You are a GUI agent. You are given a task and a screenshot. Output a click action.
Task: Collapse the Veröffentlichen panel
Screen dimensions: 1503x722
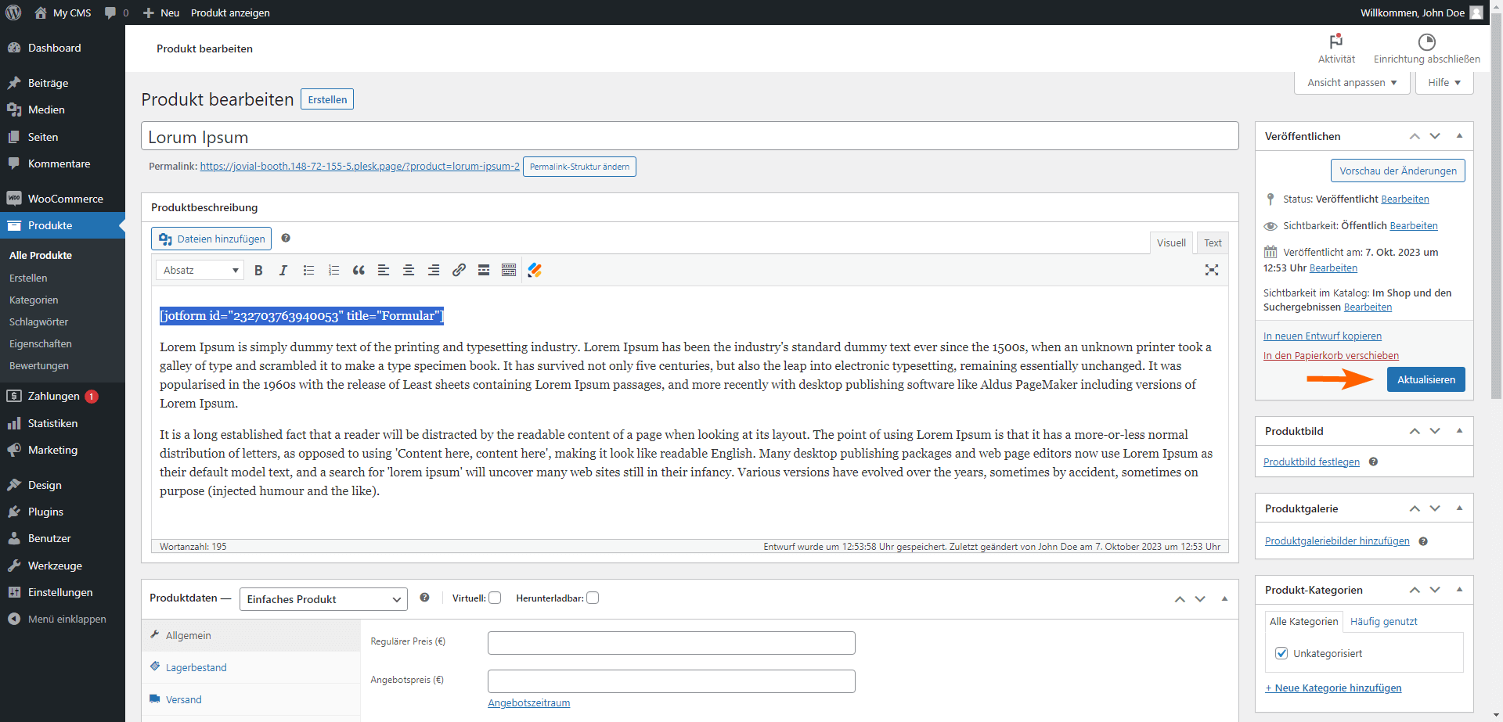pyautogui.click(x=1459, y=136)
